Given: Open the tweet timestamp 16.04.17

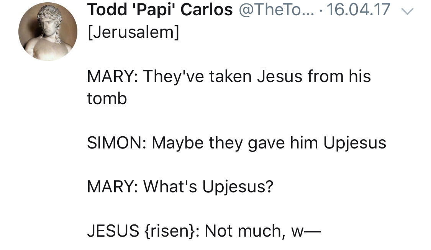Looking at the screenshot, I should pyautogui.click(x=359, y=10).
